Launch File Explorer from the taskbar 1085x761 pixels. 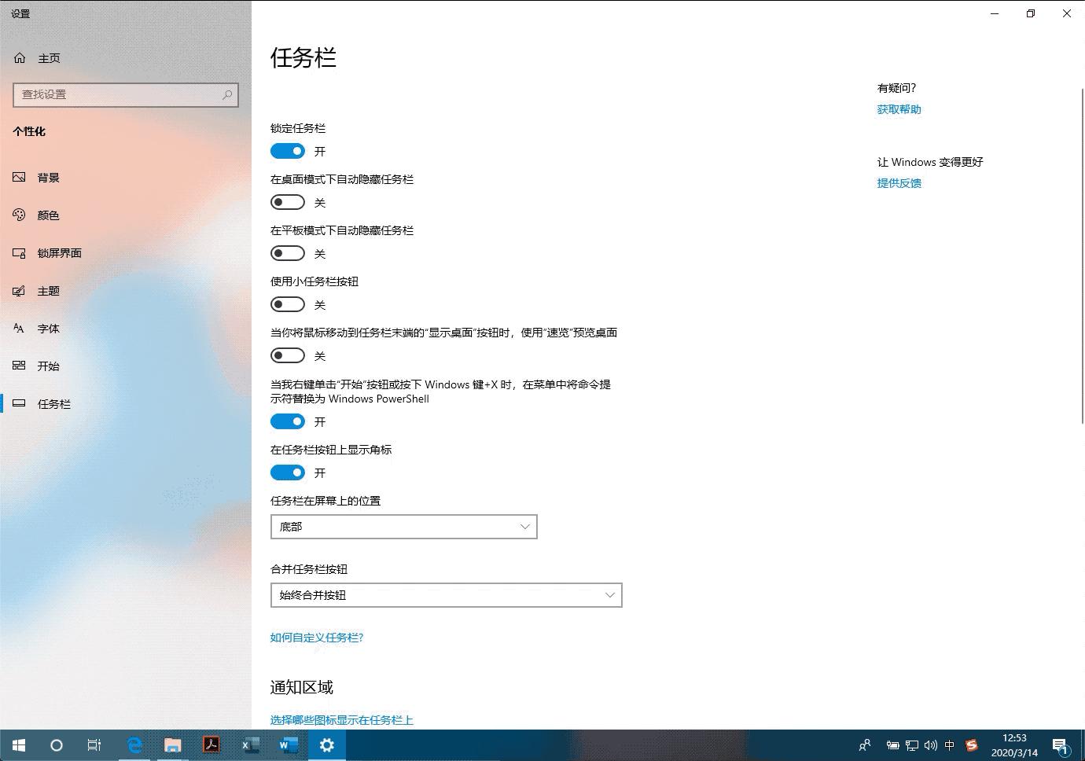tap(172, 744)
